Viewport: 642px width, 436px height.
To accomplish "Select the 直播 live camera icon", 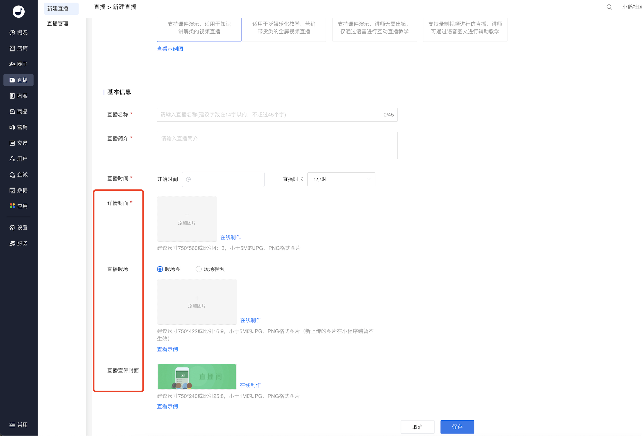I will pyautogui.click(x=12, y=80).
